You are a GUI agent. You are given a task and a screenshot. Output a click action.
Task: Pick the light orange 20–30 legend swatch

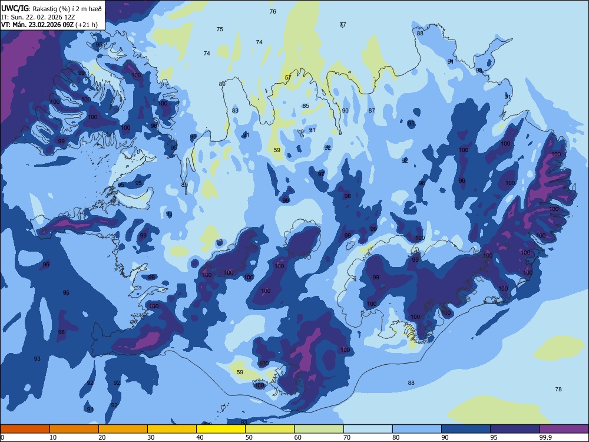pyautogui.click(x=123, y=429)
